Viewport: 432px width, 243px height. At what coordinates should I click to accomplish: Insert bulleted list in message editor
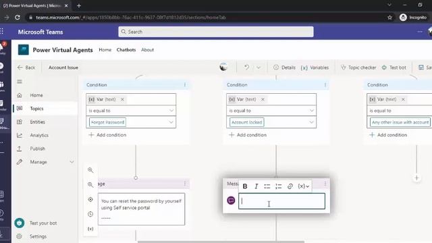[x=267, y=186]
